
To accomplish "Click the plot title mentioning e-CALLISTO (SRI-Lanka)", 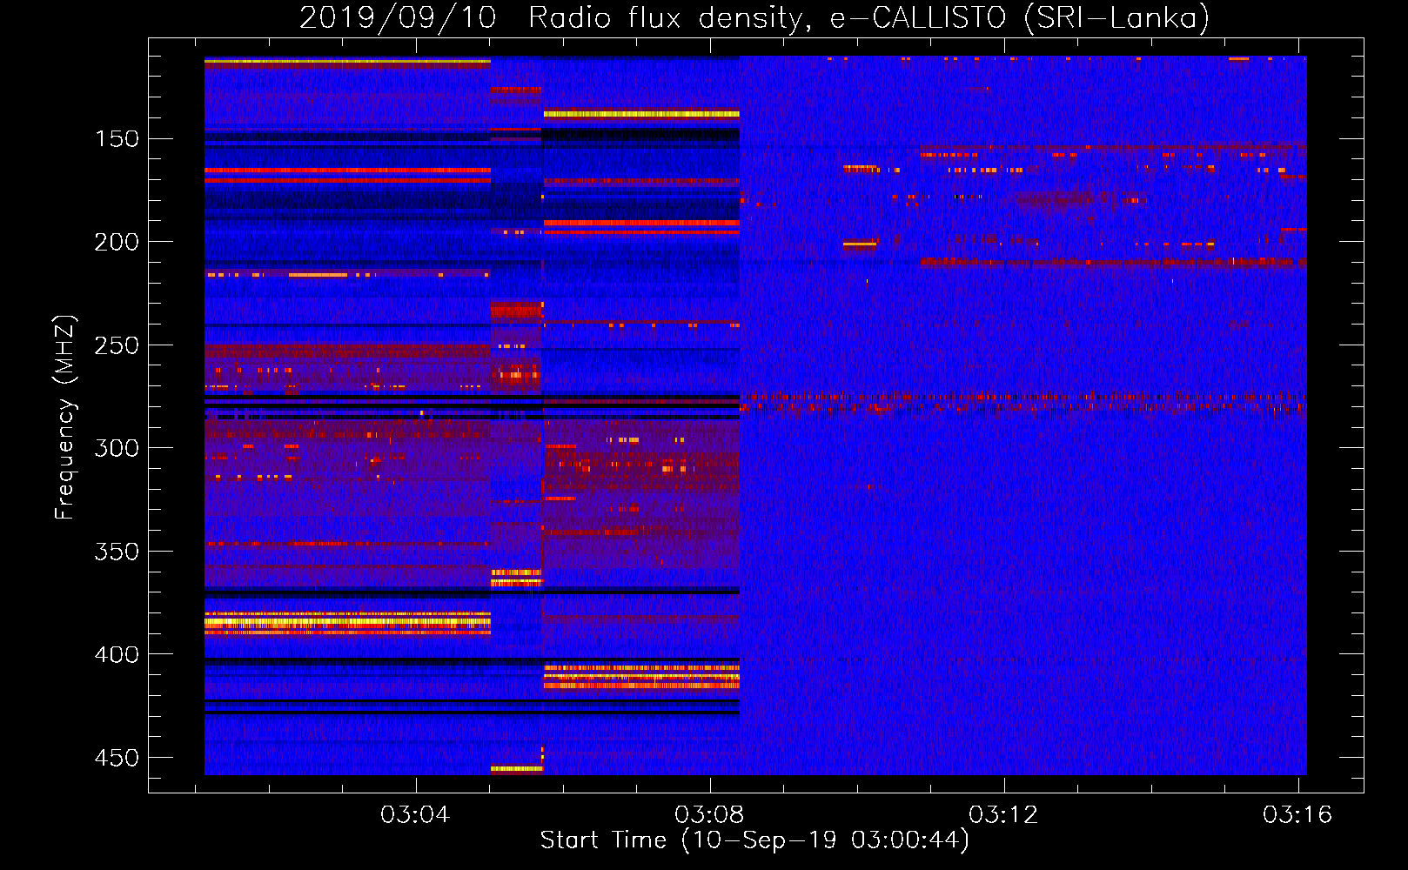I will (754, 17).
